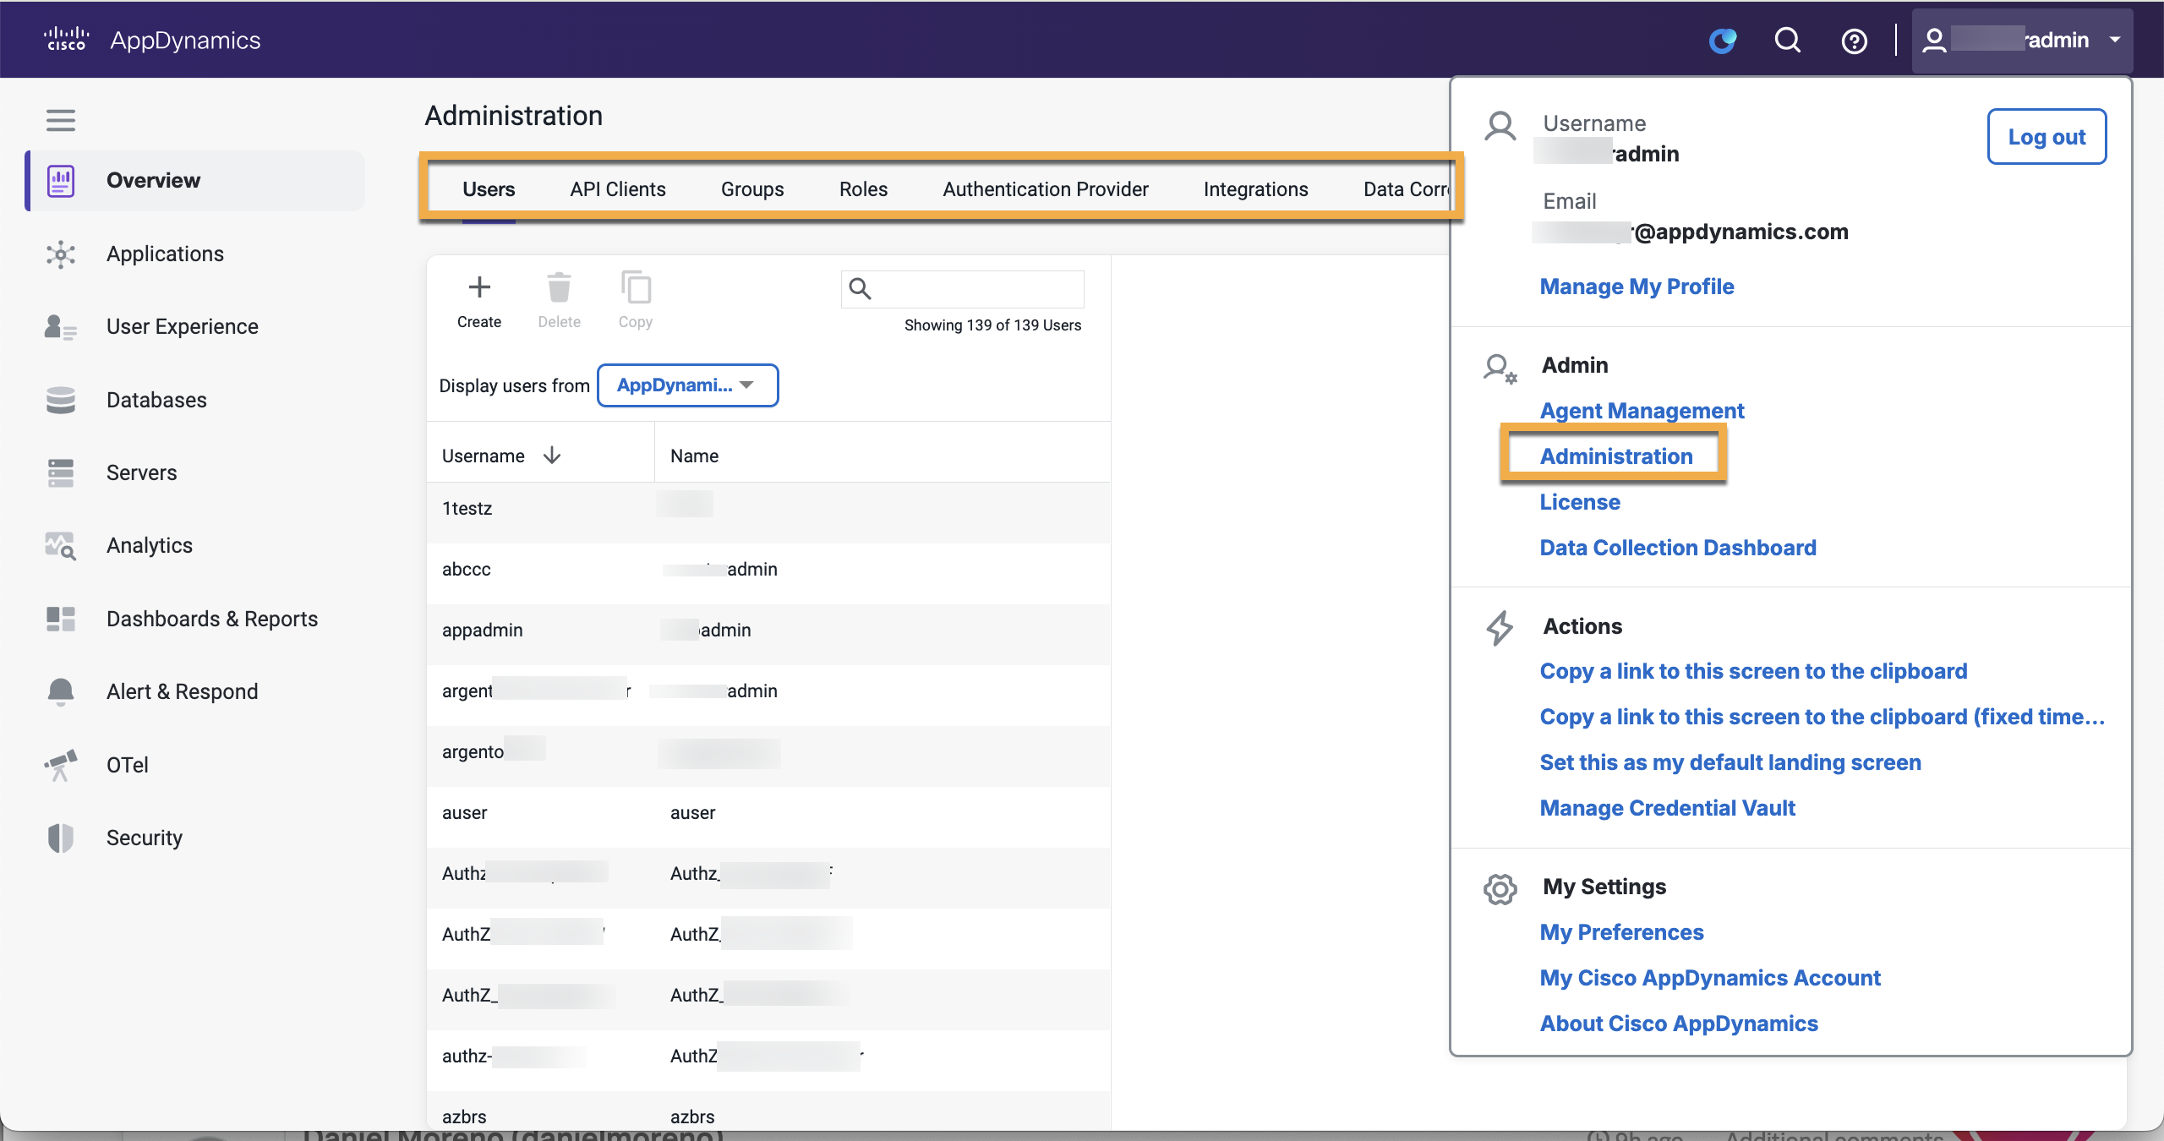Click the Log out button
2164x1141 pixels.
coord(2047,137)
